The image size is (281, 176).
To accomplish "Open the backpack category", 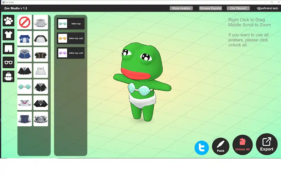I will pyautogui.click(x=8, y=76).
